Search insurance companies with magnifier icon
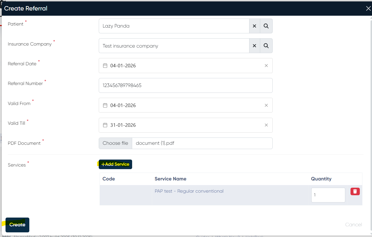Image resolution: width=372 pixels, height=237 pixels. [266, 46]
